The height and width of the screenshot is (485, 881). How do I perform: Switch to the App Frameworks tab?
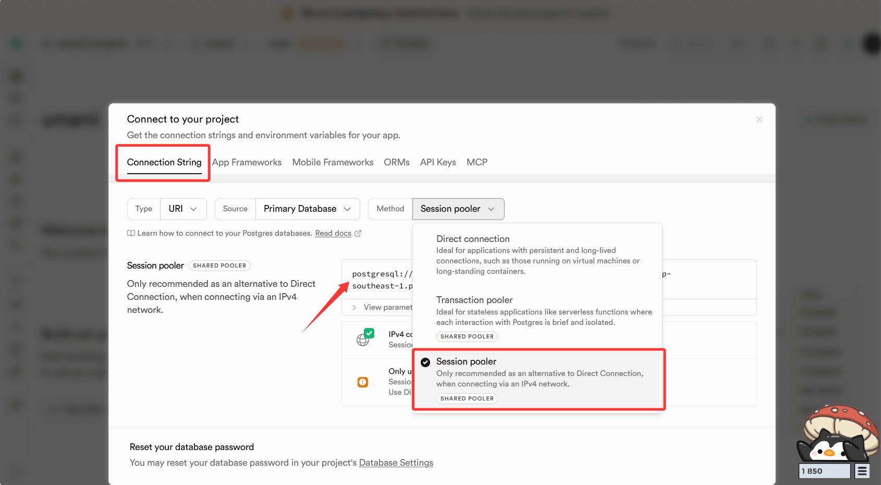point(247,162)
